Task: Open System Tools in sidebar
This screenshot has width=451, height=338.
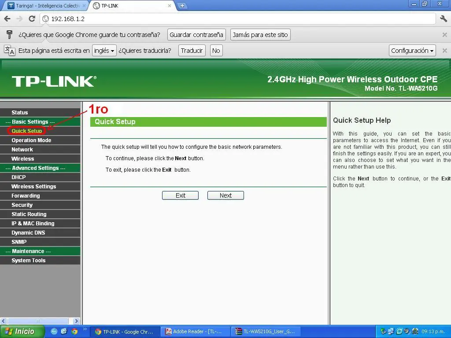Action: tap(40, 261)
